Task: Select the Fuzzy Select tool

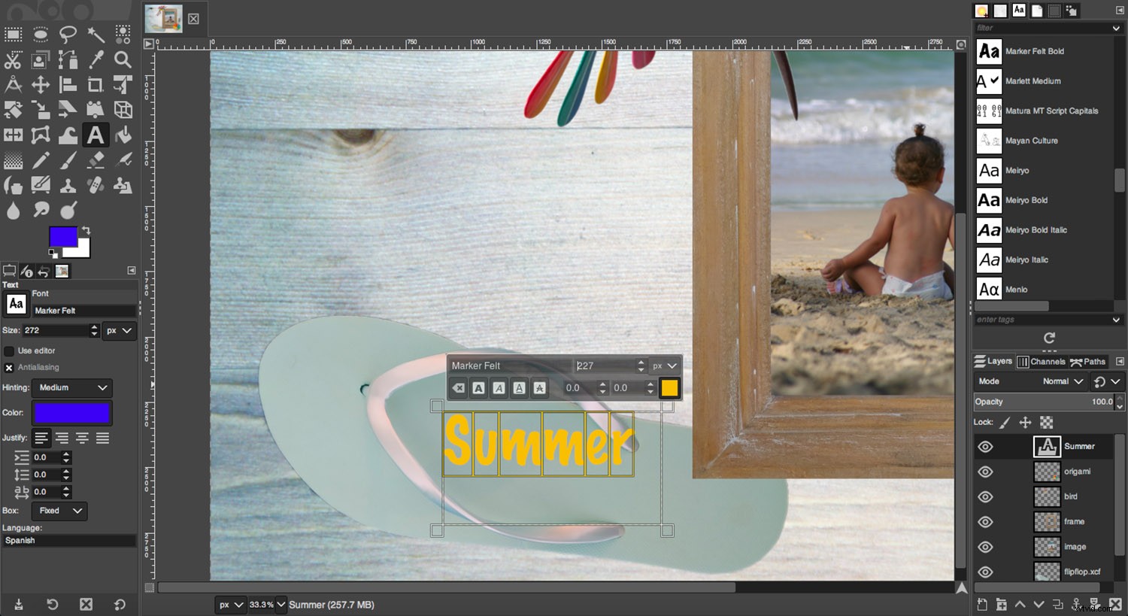Action: point(95,35)
